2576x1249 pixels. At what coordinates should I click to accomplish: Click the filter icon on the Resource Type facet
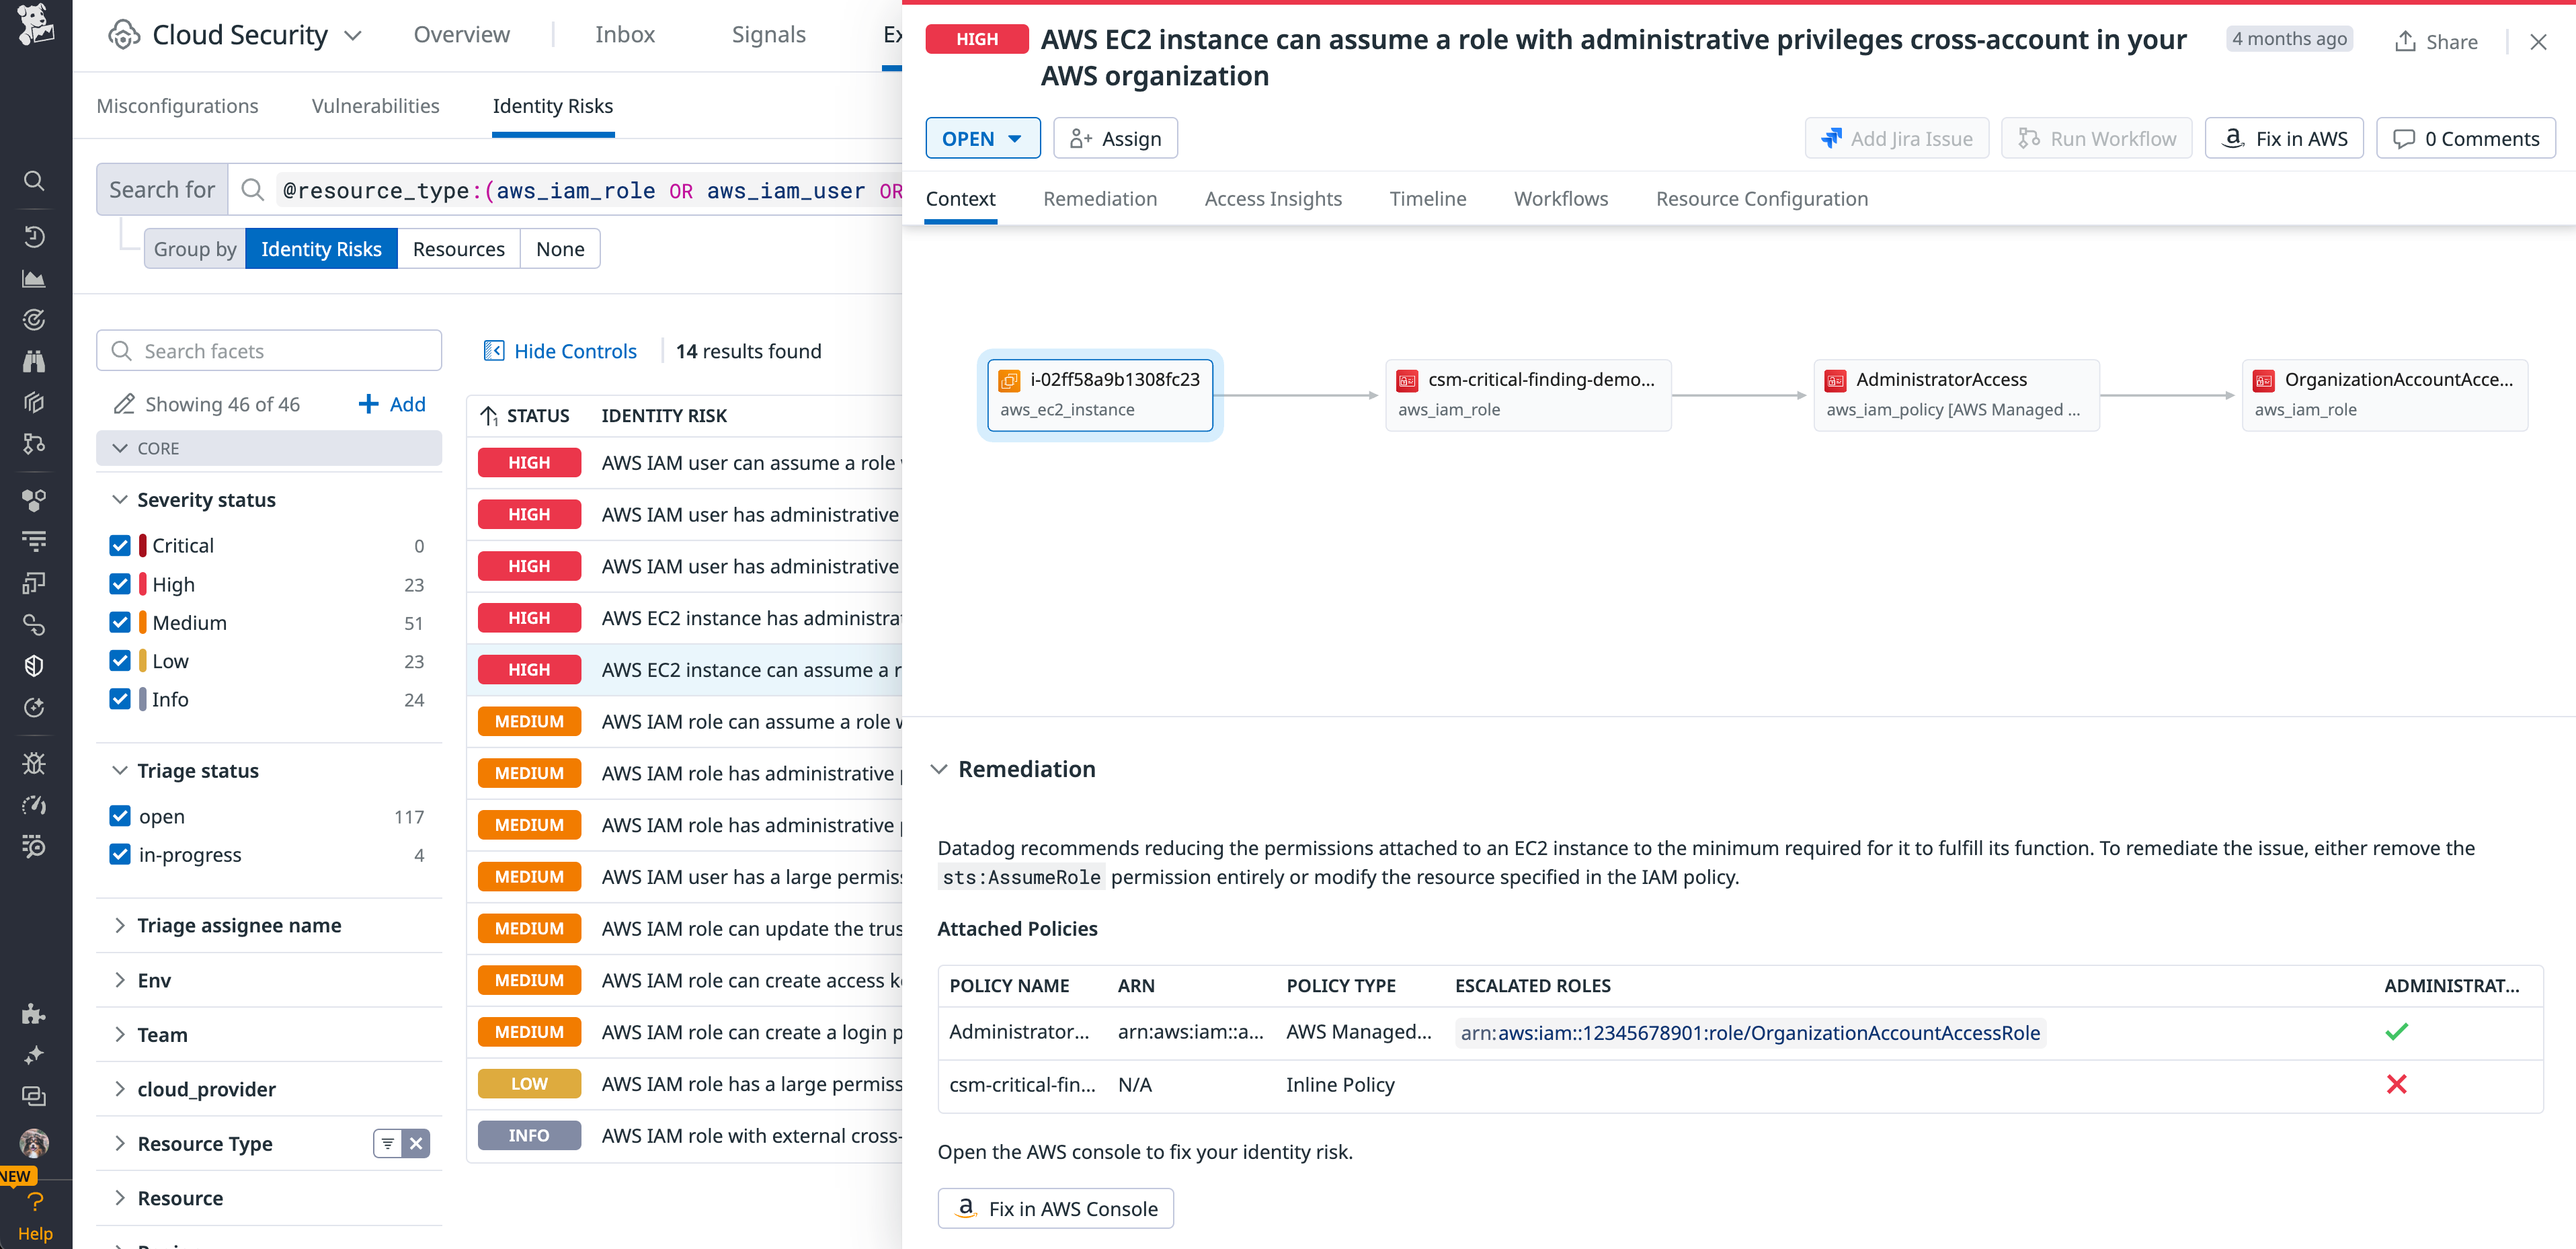click(x=387, y=1143)
